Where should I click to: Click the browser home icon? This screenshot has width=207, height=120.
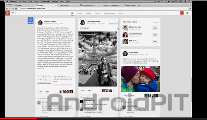(x=16, y=8)
